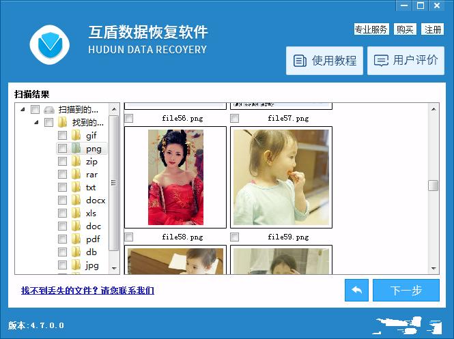Check the box for file56.png
Screen dimensions: 454x339
[128, 118]
